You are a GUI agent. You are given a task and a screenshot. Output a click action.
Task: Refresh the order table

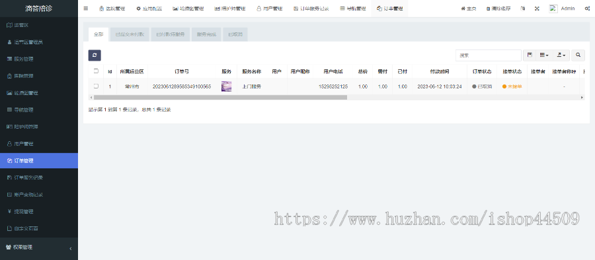95,55
